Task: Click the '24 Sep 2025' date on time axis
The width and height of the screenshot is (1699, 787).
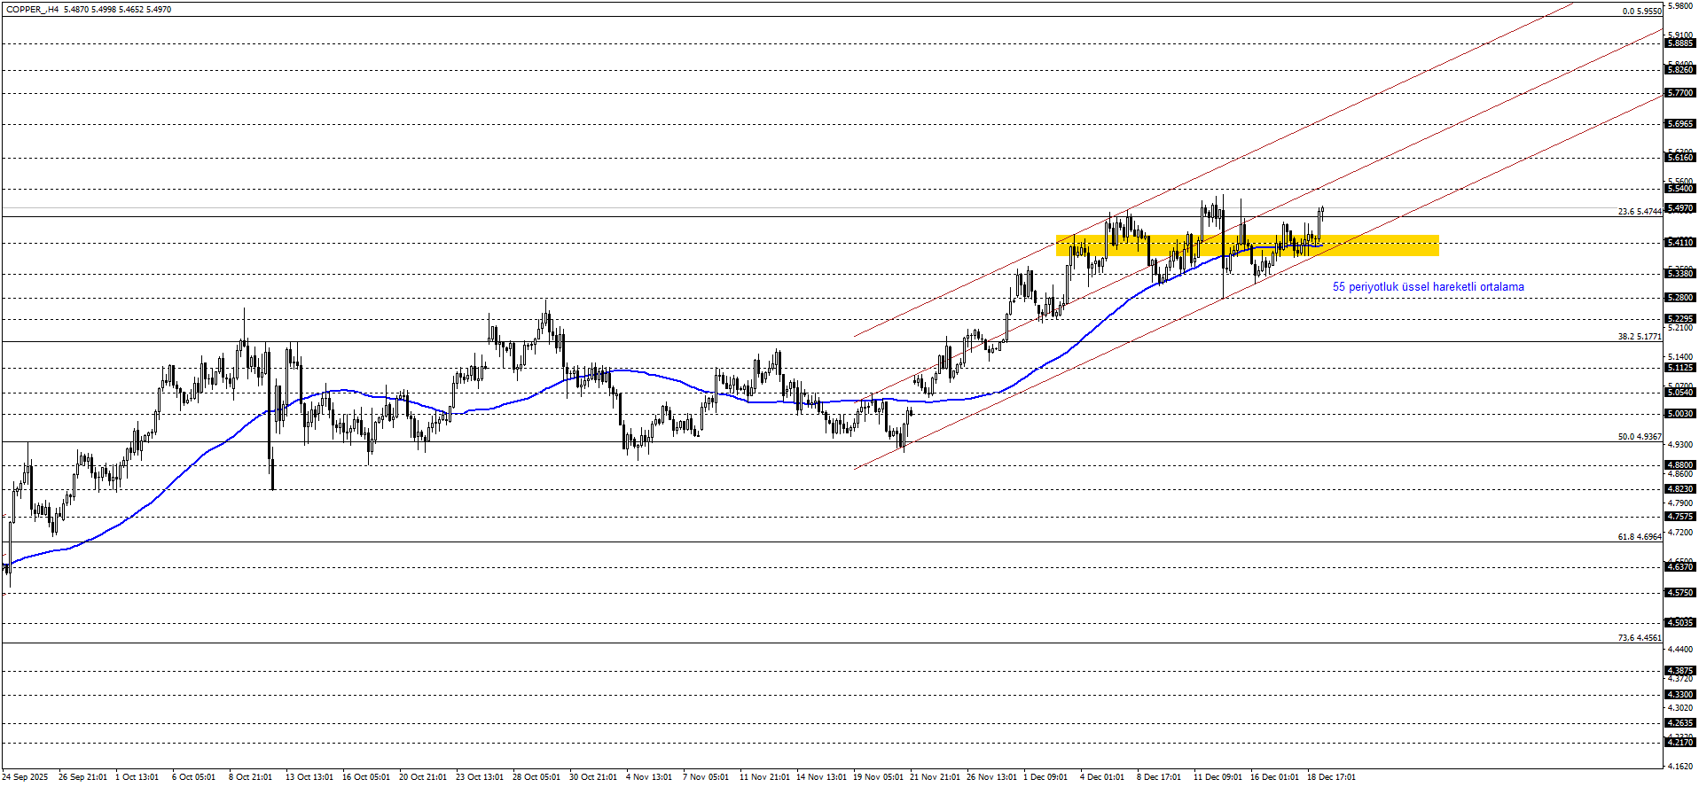Action: point(25,777)
